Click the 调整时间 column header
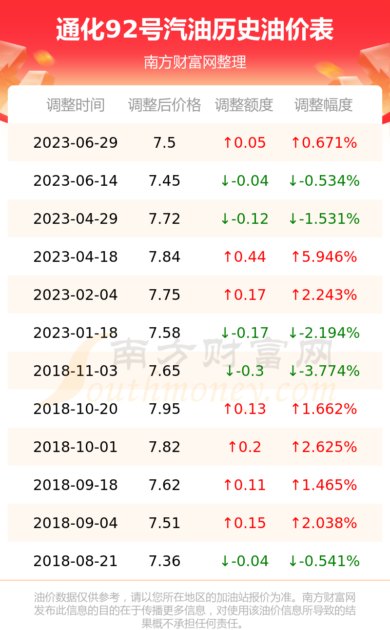The image size is (390, 630). click(76, 105)
